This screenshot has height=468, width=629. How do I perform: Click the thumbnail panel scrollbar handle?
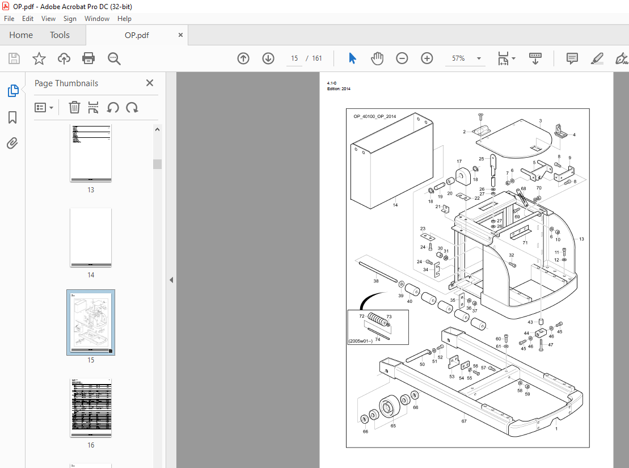pyautogui.click(x=157, y=164)
